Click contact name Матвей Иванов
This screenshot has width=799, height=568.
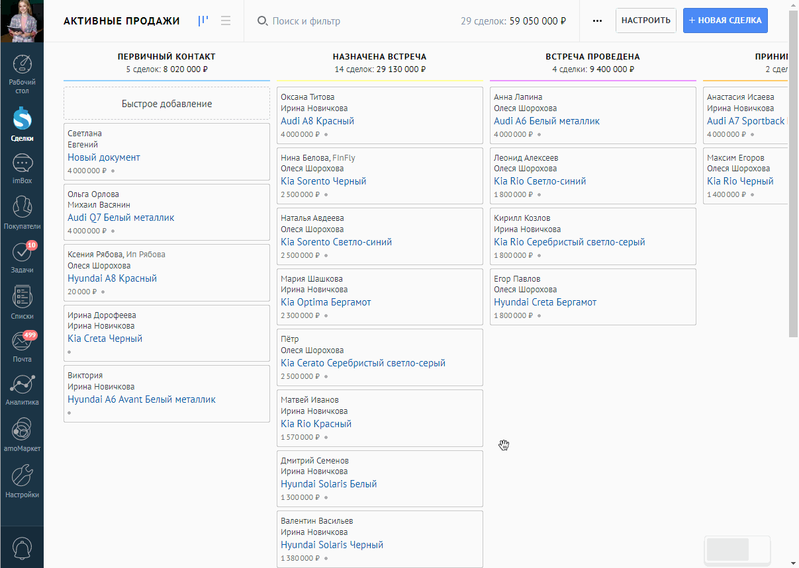309,400
